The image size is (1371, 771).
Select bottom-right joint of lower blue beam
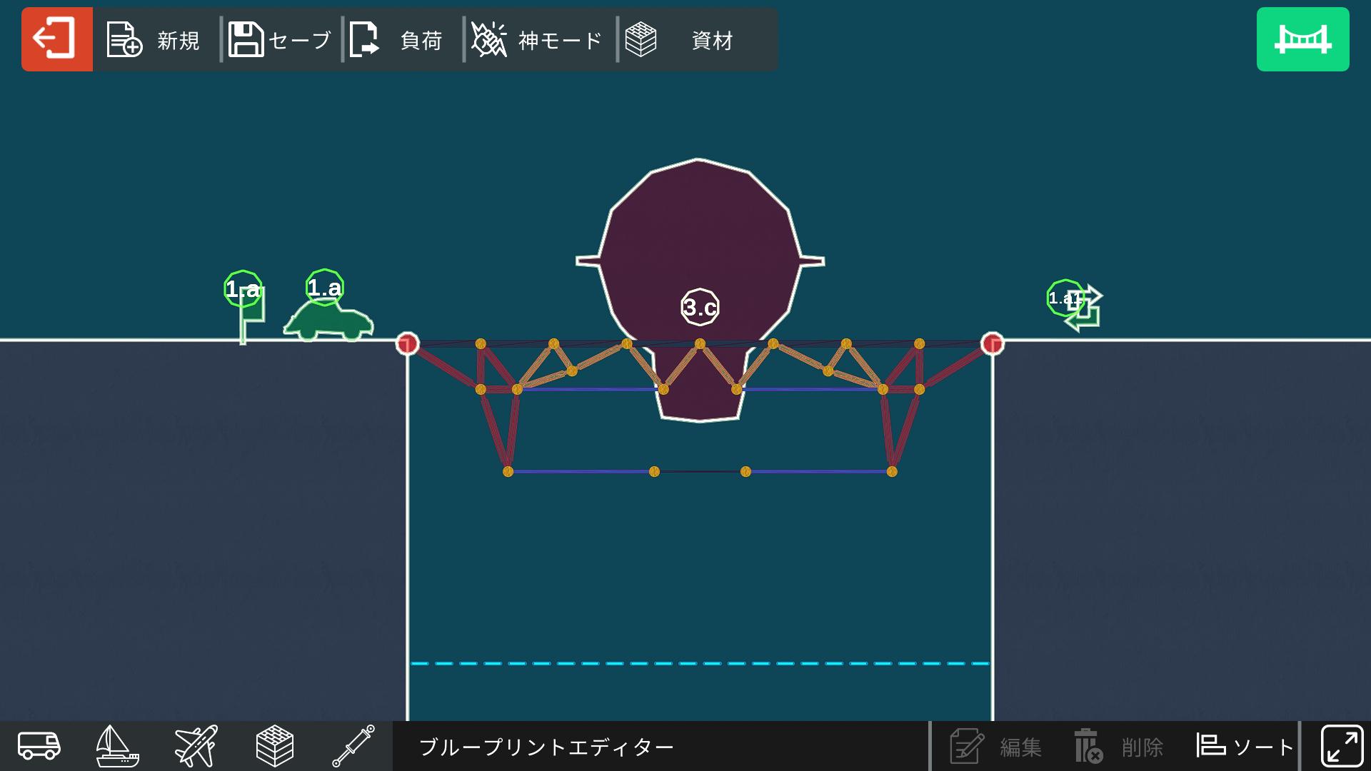pyautogui.click(x=892, y=471)
